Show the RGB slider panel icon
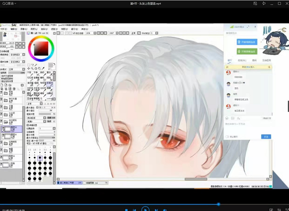Viewport: 289px width, 211px height. pyautogui.click(x=32, y=33)
